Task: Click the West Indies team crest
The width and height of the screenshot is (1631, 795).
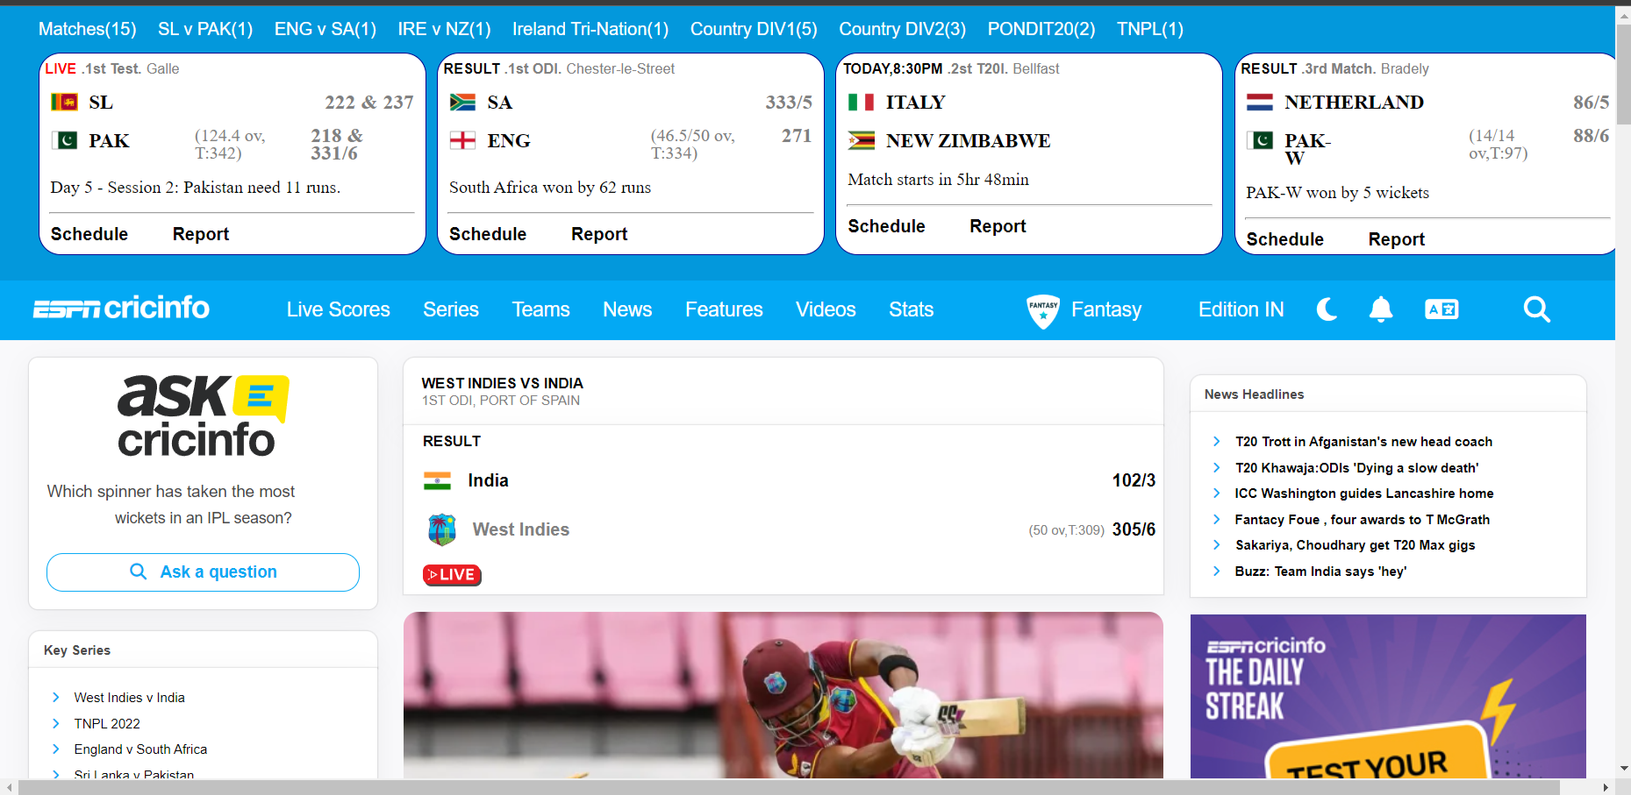Action: [x=441, y=529]
